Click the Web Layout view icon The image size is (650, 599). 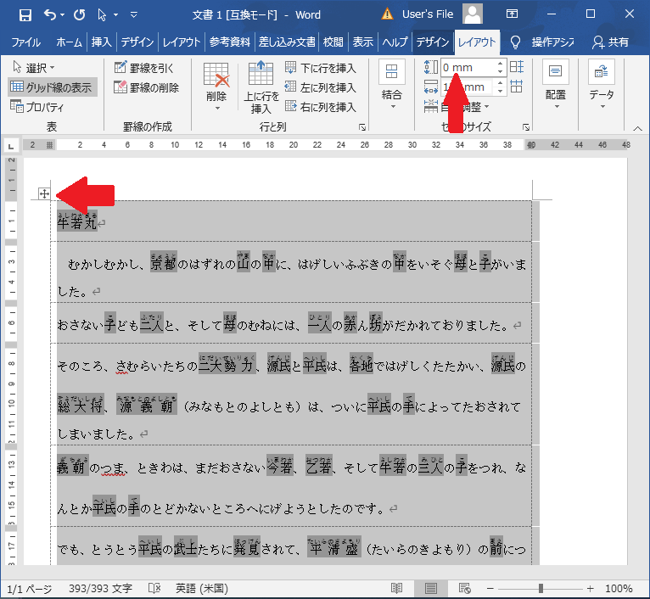pos(464,589)
